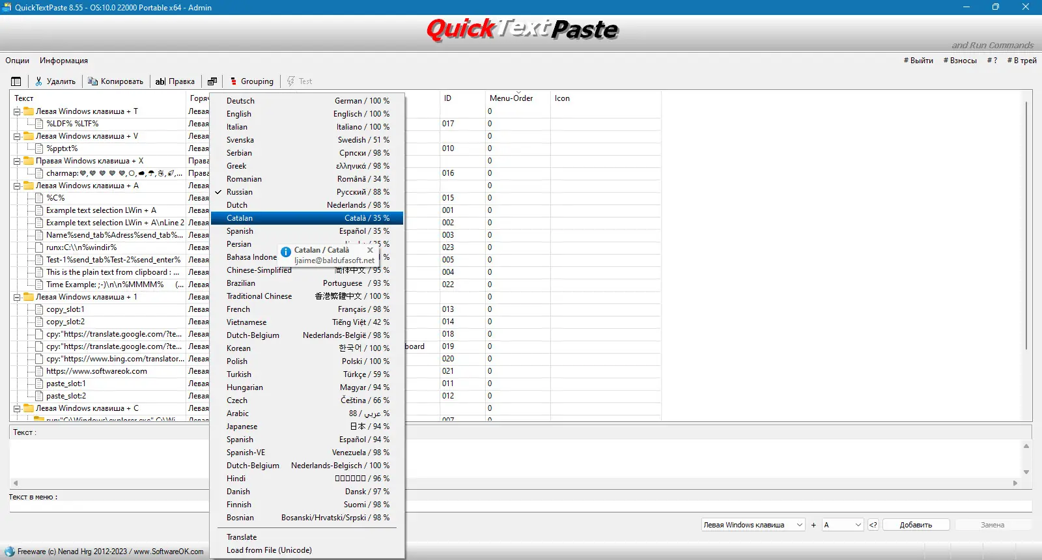Select Deutsch language from the menu
The height and width of the screenshot is (560, 1042).
[307, 101]
